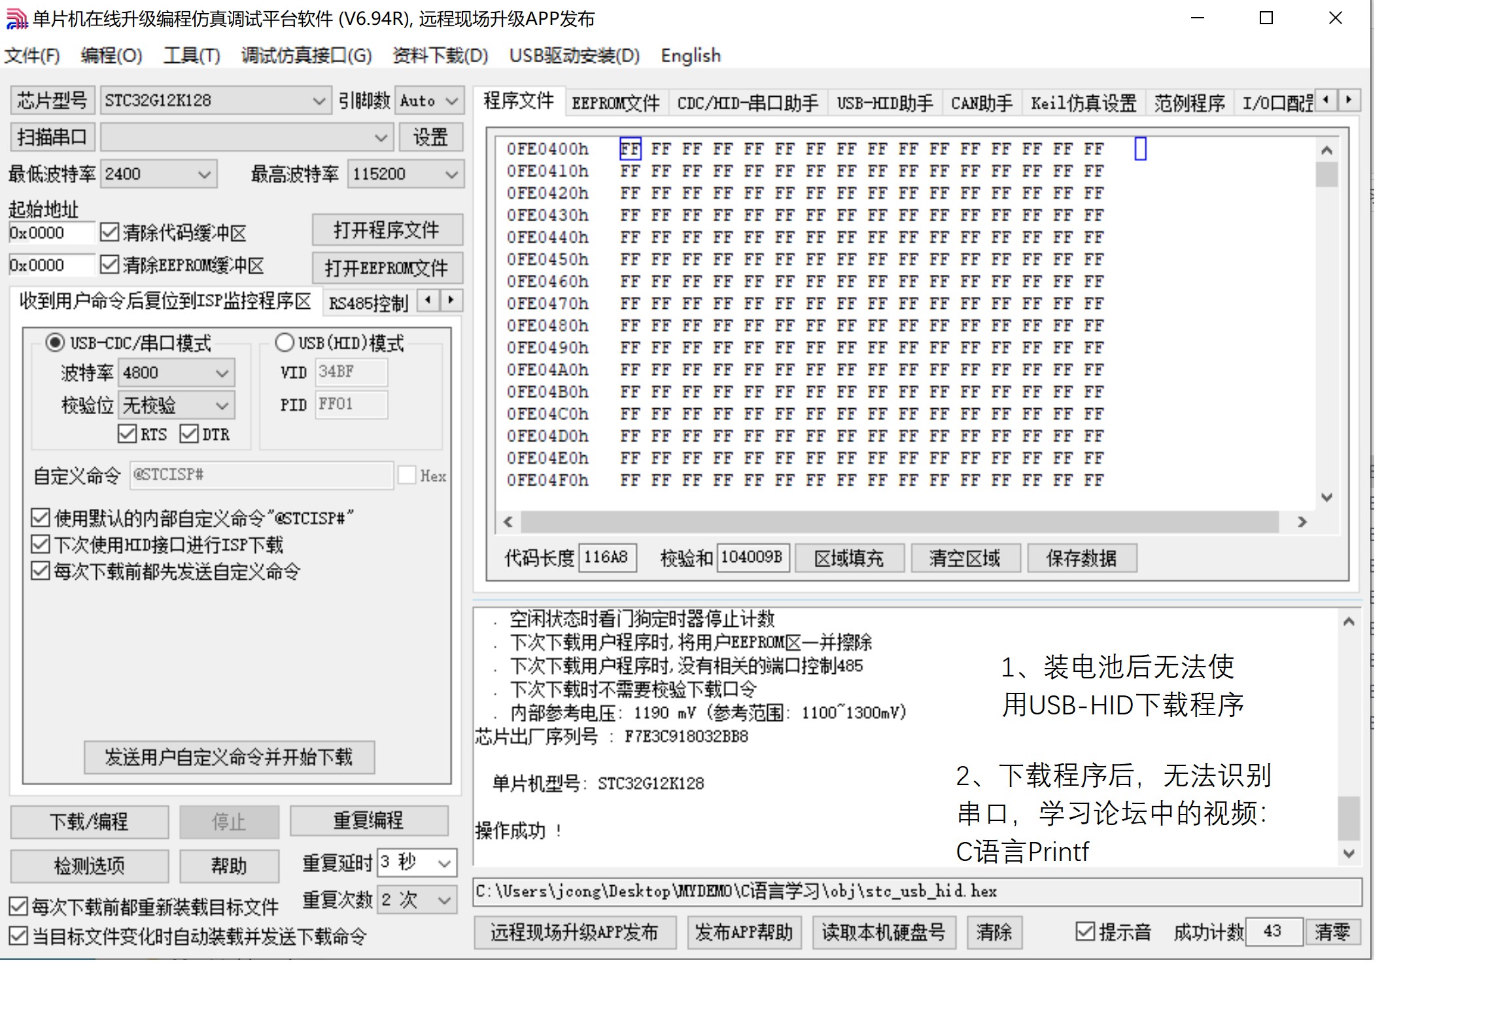Toggle 清除EEPROM缓冲区 checkbox
The image size is (1507, 1016).
pos(109,265)
